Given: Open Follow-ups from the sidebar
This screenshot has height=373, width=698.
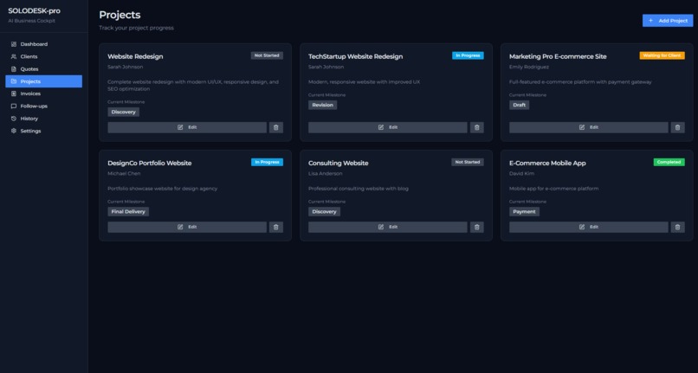Looking at the screenshot, I should pyautogui.click(x=43, y=106).
